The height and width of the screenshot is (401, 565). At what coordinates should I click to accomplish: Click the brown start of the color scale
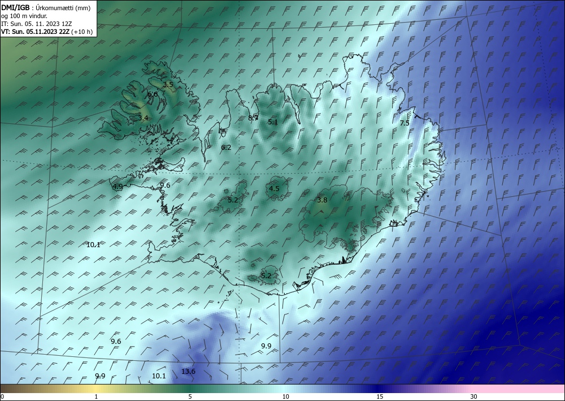click(x=15, y=389)
